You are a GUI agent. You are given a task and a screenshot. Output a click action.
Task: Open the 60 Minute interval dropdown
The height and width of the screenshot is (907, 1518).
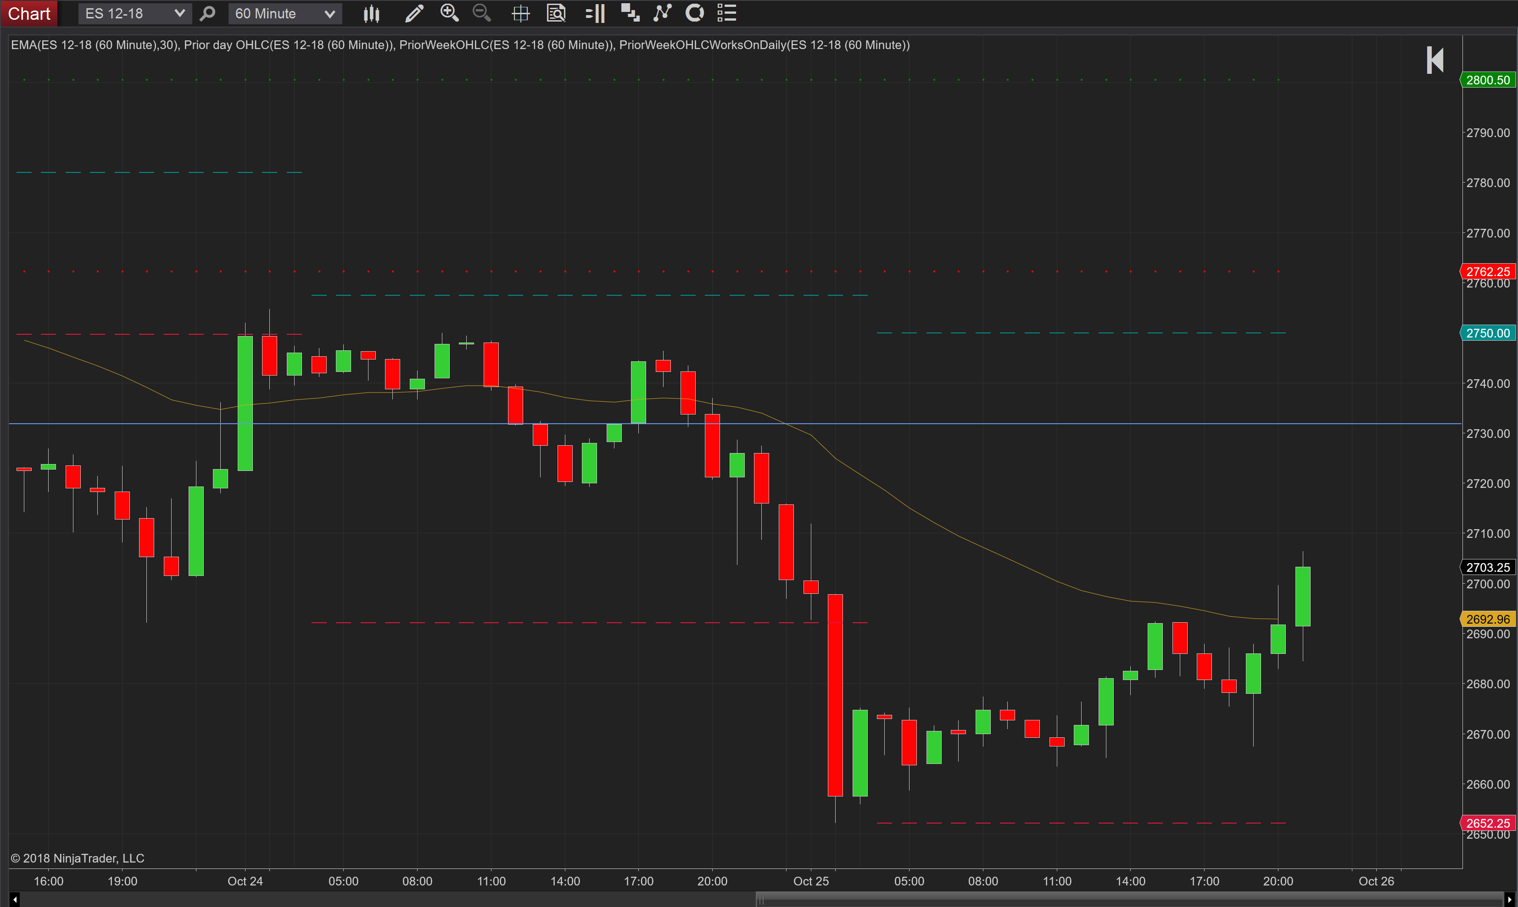pyautogui.click(x=284, y=13)
